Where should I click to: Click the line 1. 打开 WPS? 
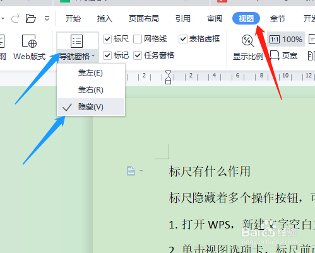242,225
